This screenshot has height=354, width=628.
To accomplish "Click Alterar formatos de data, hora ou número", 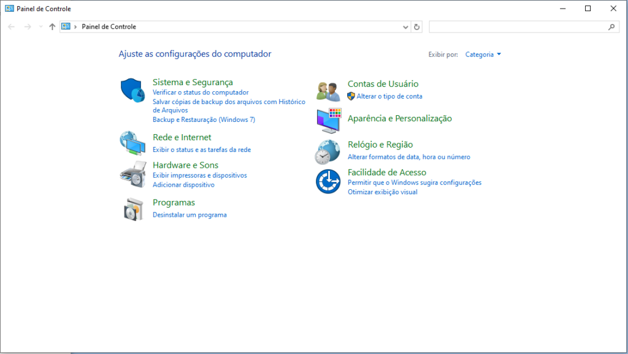I will click(409, 157).
